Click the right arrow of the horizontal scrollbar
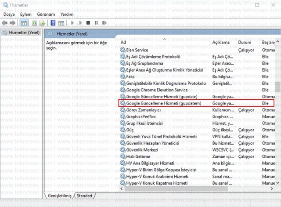The image size is (281, 207). (x=272, y=189)
